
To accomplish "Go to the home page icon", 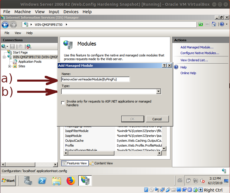I will 214,24.
